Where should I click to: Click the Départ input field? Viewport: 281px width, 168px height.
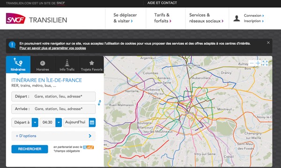[53, 97]
